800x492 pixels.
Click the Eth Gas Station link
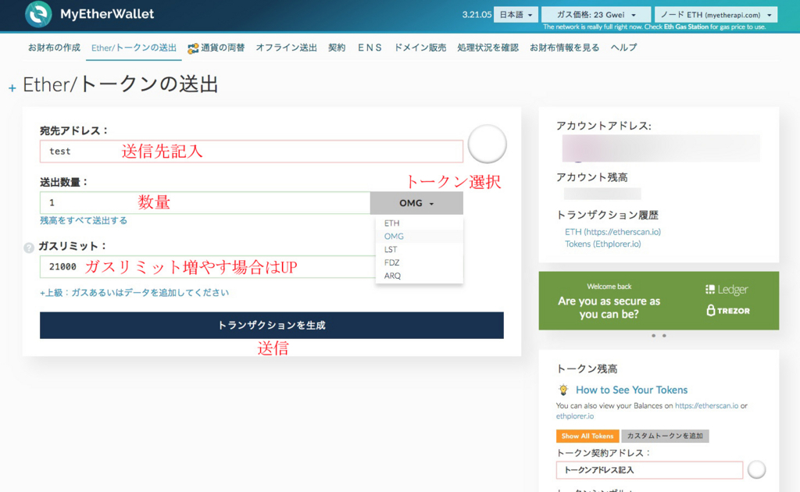click(x=686, y=27)
